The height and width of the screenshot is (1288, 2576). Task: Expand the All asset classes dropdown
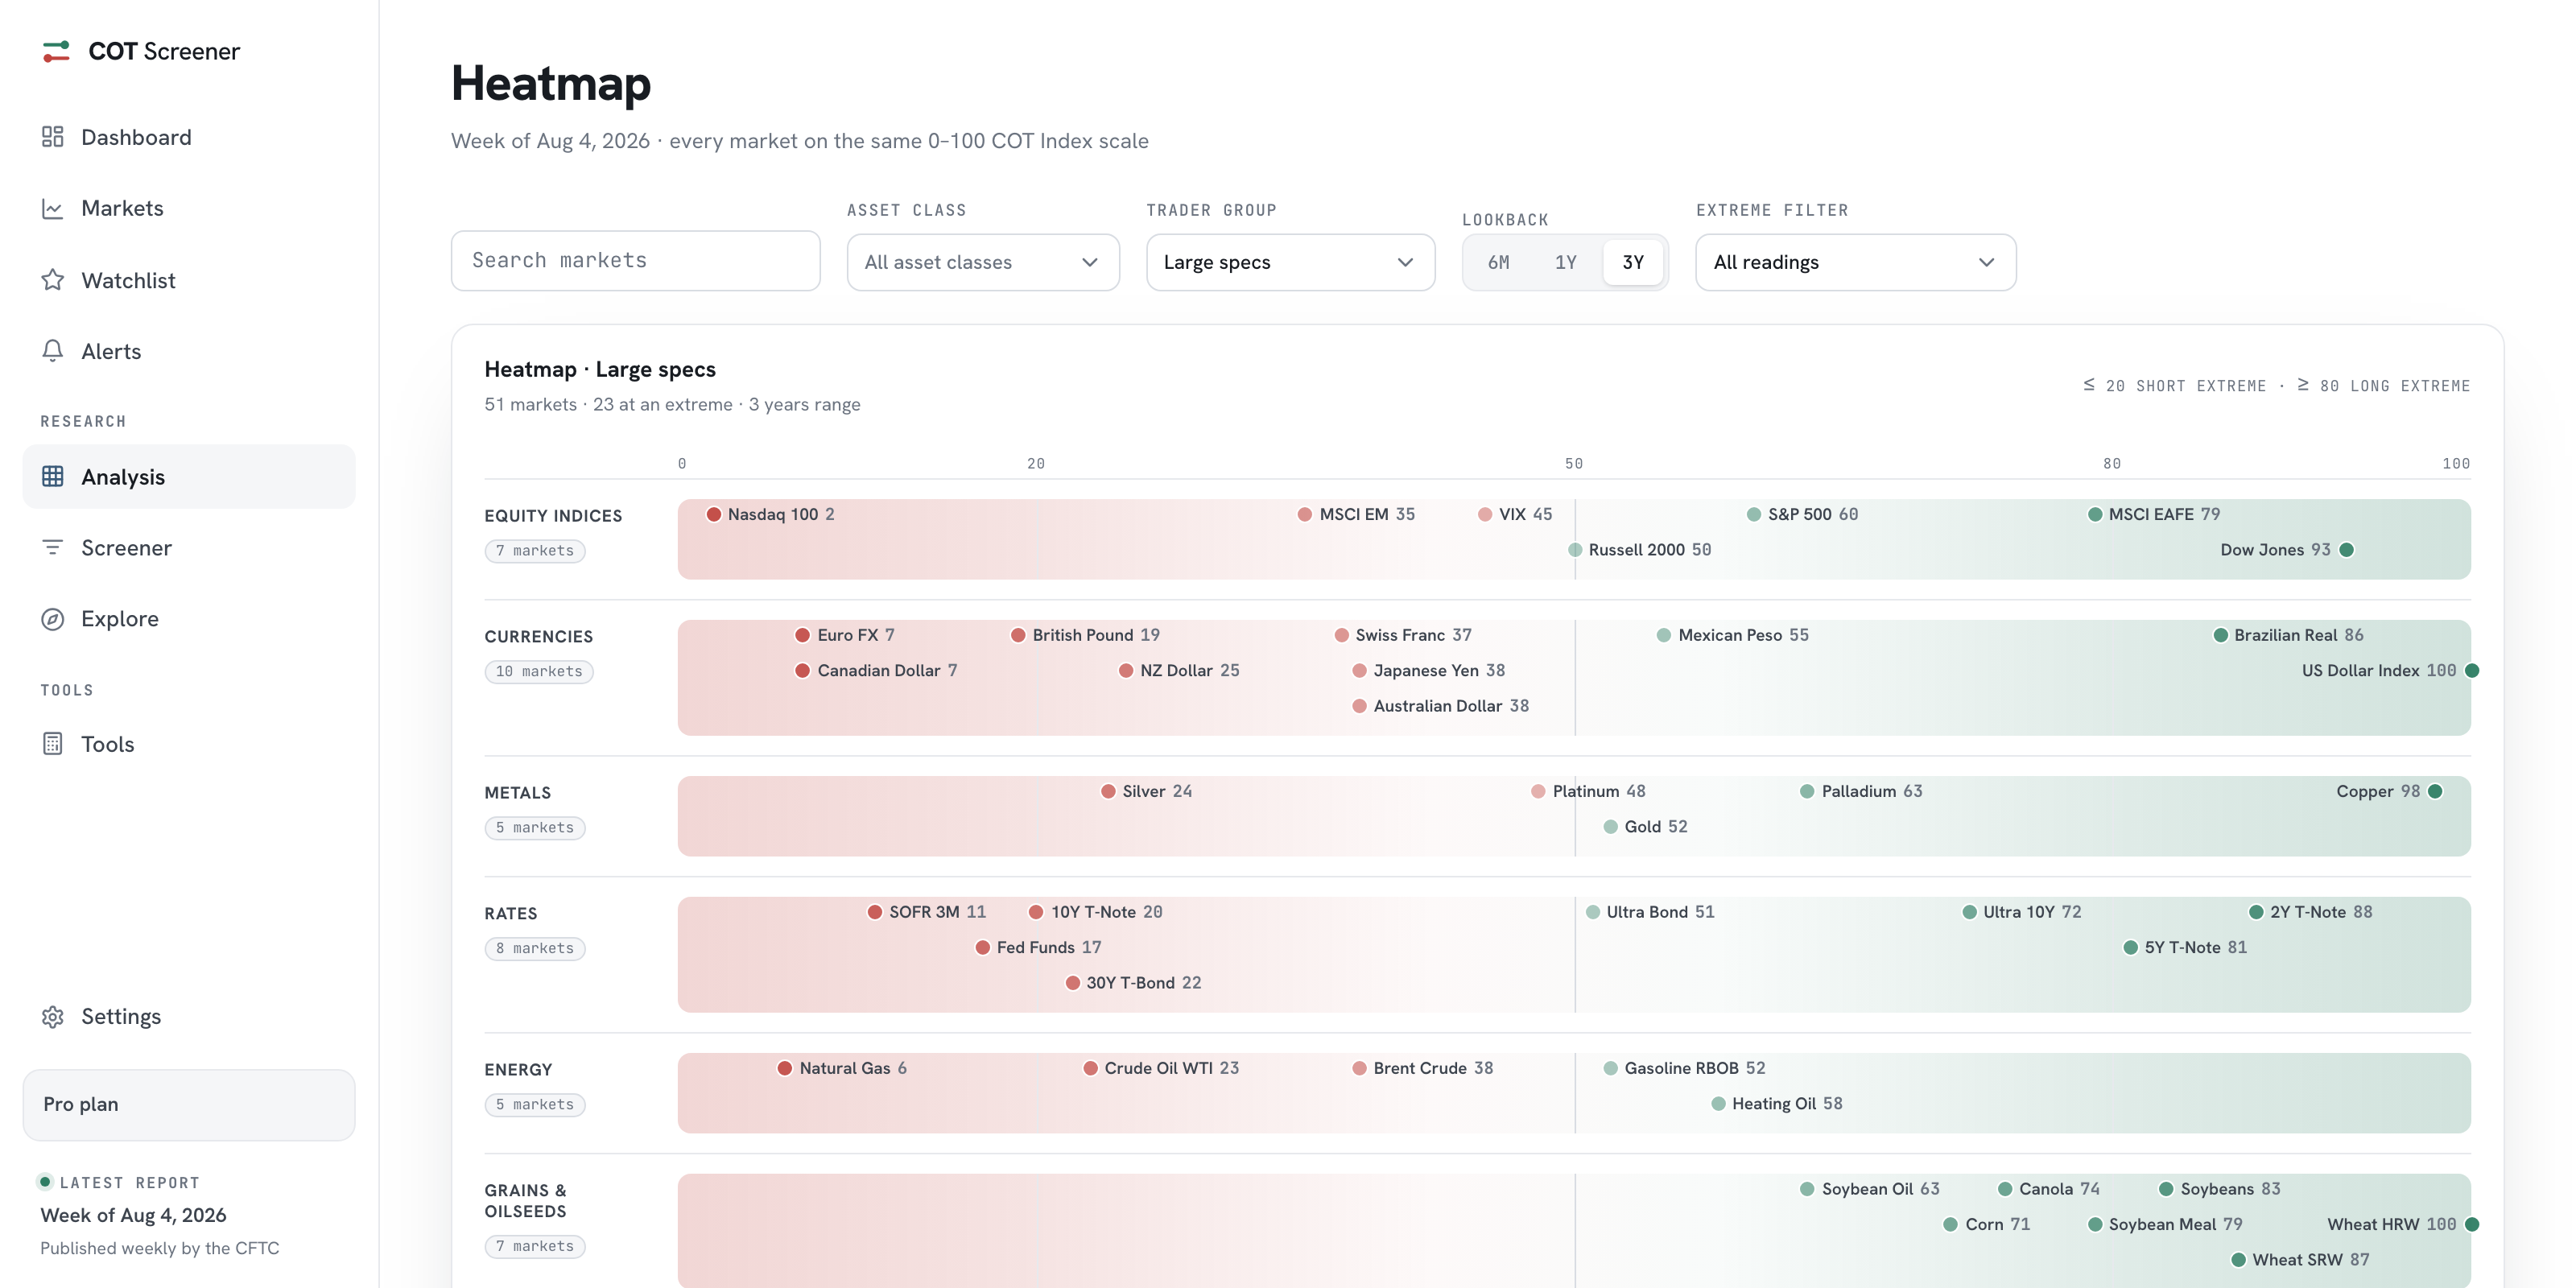pyautogui.click(x=983, y=263)
